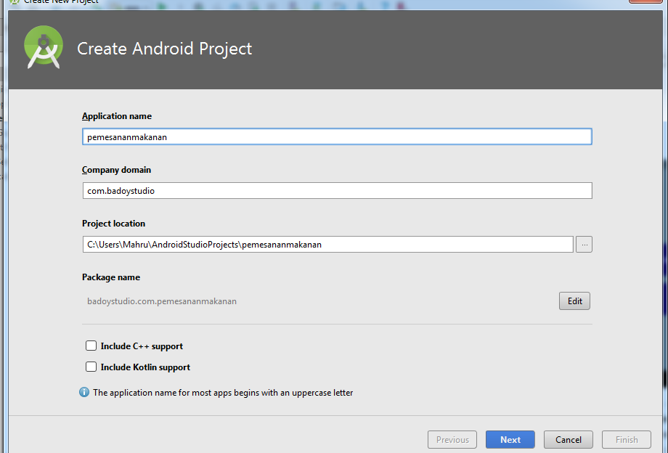Click the package name badoystudio.com.pemesananmakanan text
Image resolution: width=668 pixels, height=453 pixels.
(x=162, y=301)
